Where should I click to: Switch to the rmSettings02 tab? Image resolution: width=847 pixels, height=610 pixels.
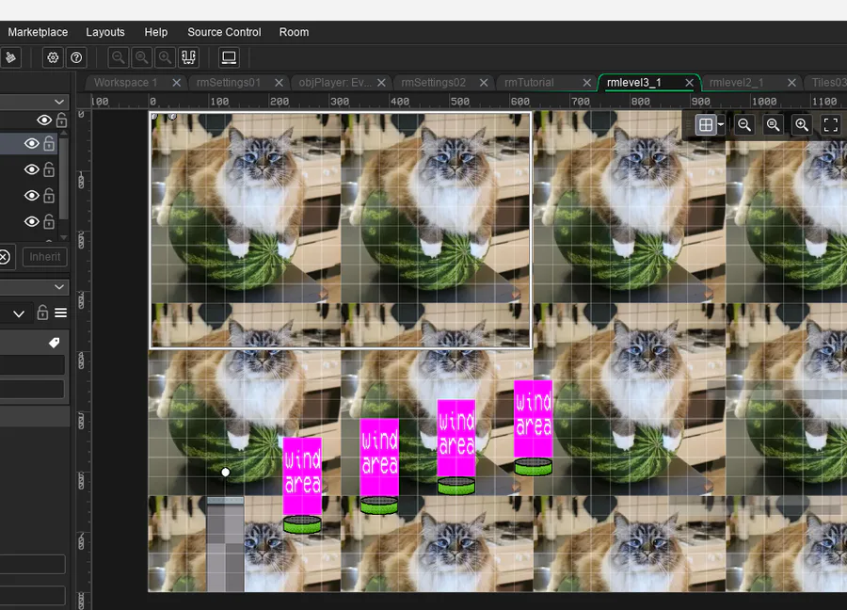(x=433, y=83)
